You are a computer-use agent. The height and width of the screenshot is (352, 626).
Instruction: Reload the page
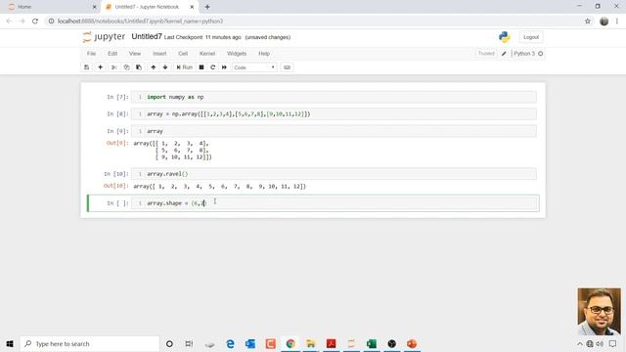click(x=35, y=22)
